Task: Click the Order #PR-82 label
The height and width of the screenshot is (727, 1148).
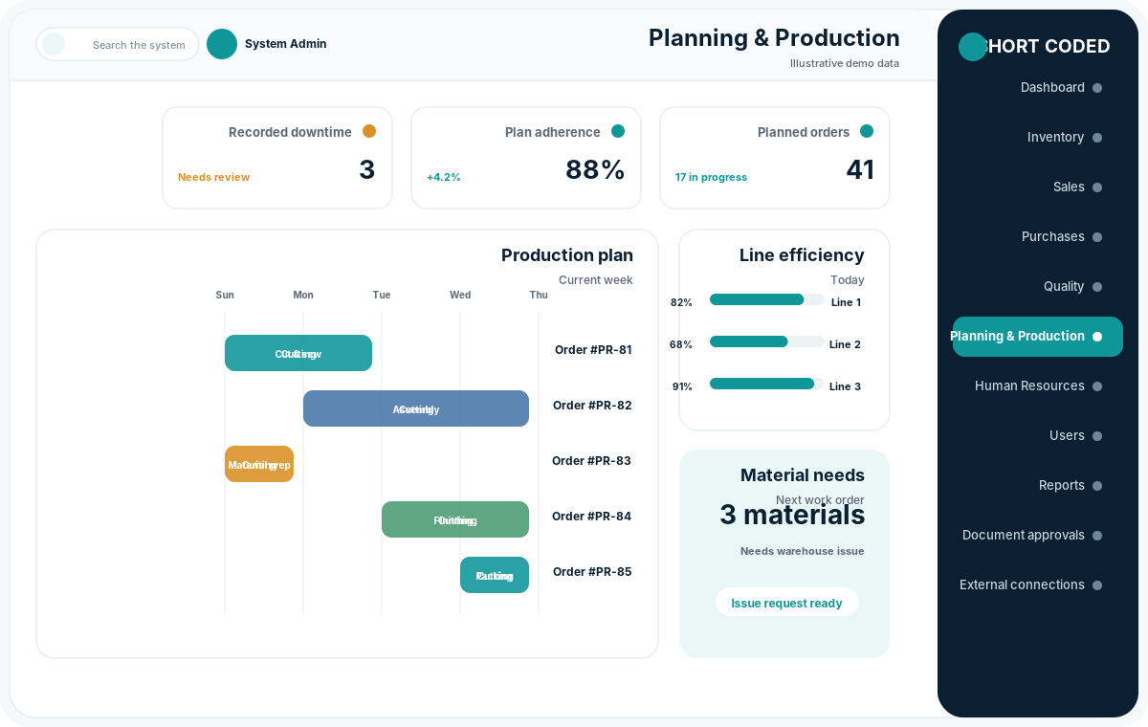Action: tap(592, 406)
